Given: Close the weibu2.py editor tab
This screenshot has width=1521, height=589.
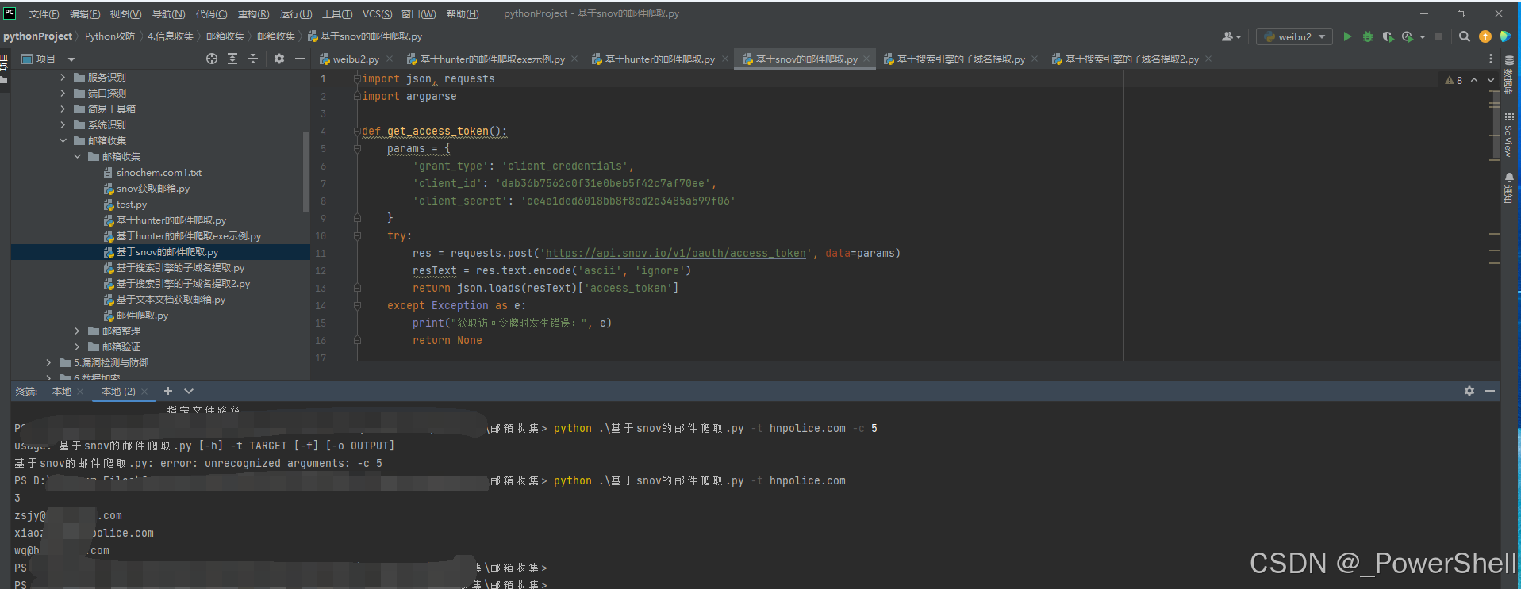Looking at the screenshot, I should click(x=390, y=59).
